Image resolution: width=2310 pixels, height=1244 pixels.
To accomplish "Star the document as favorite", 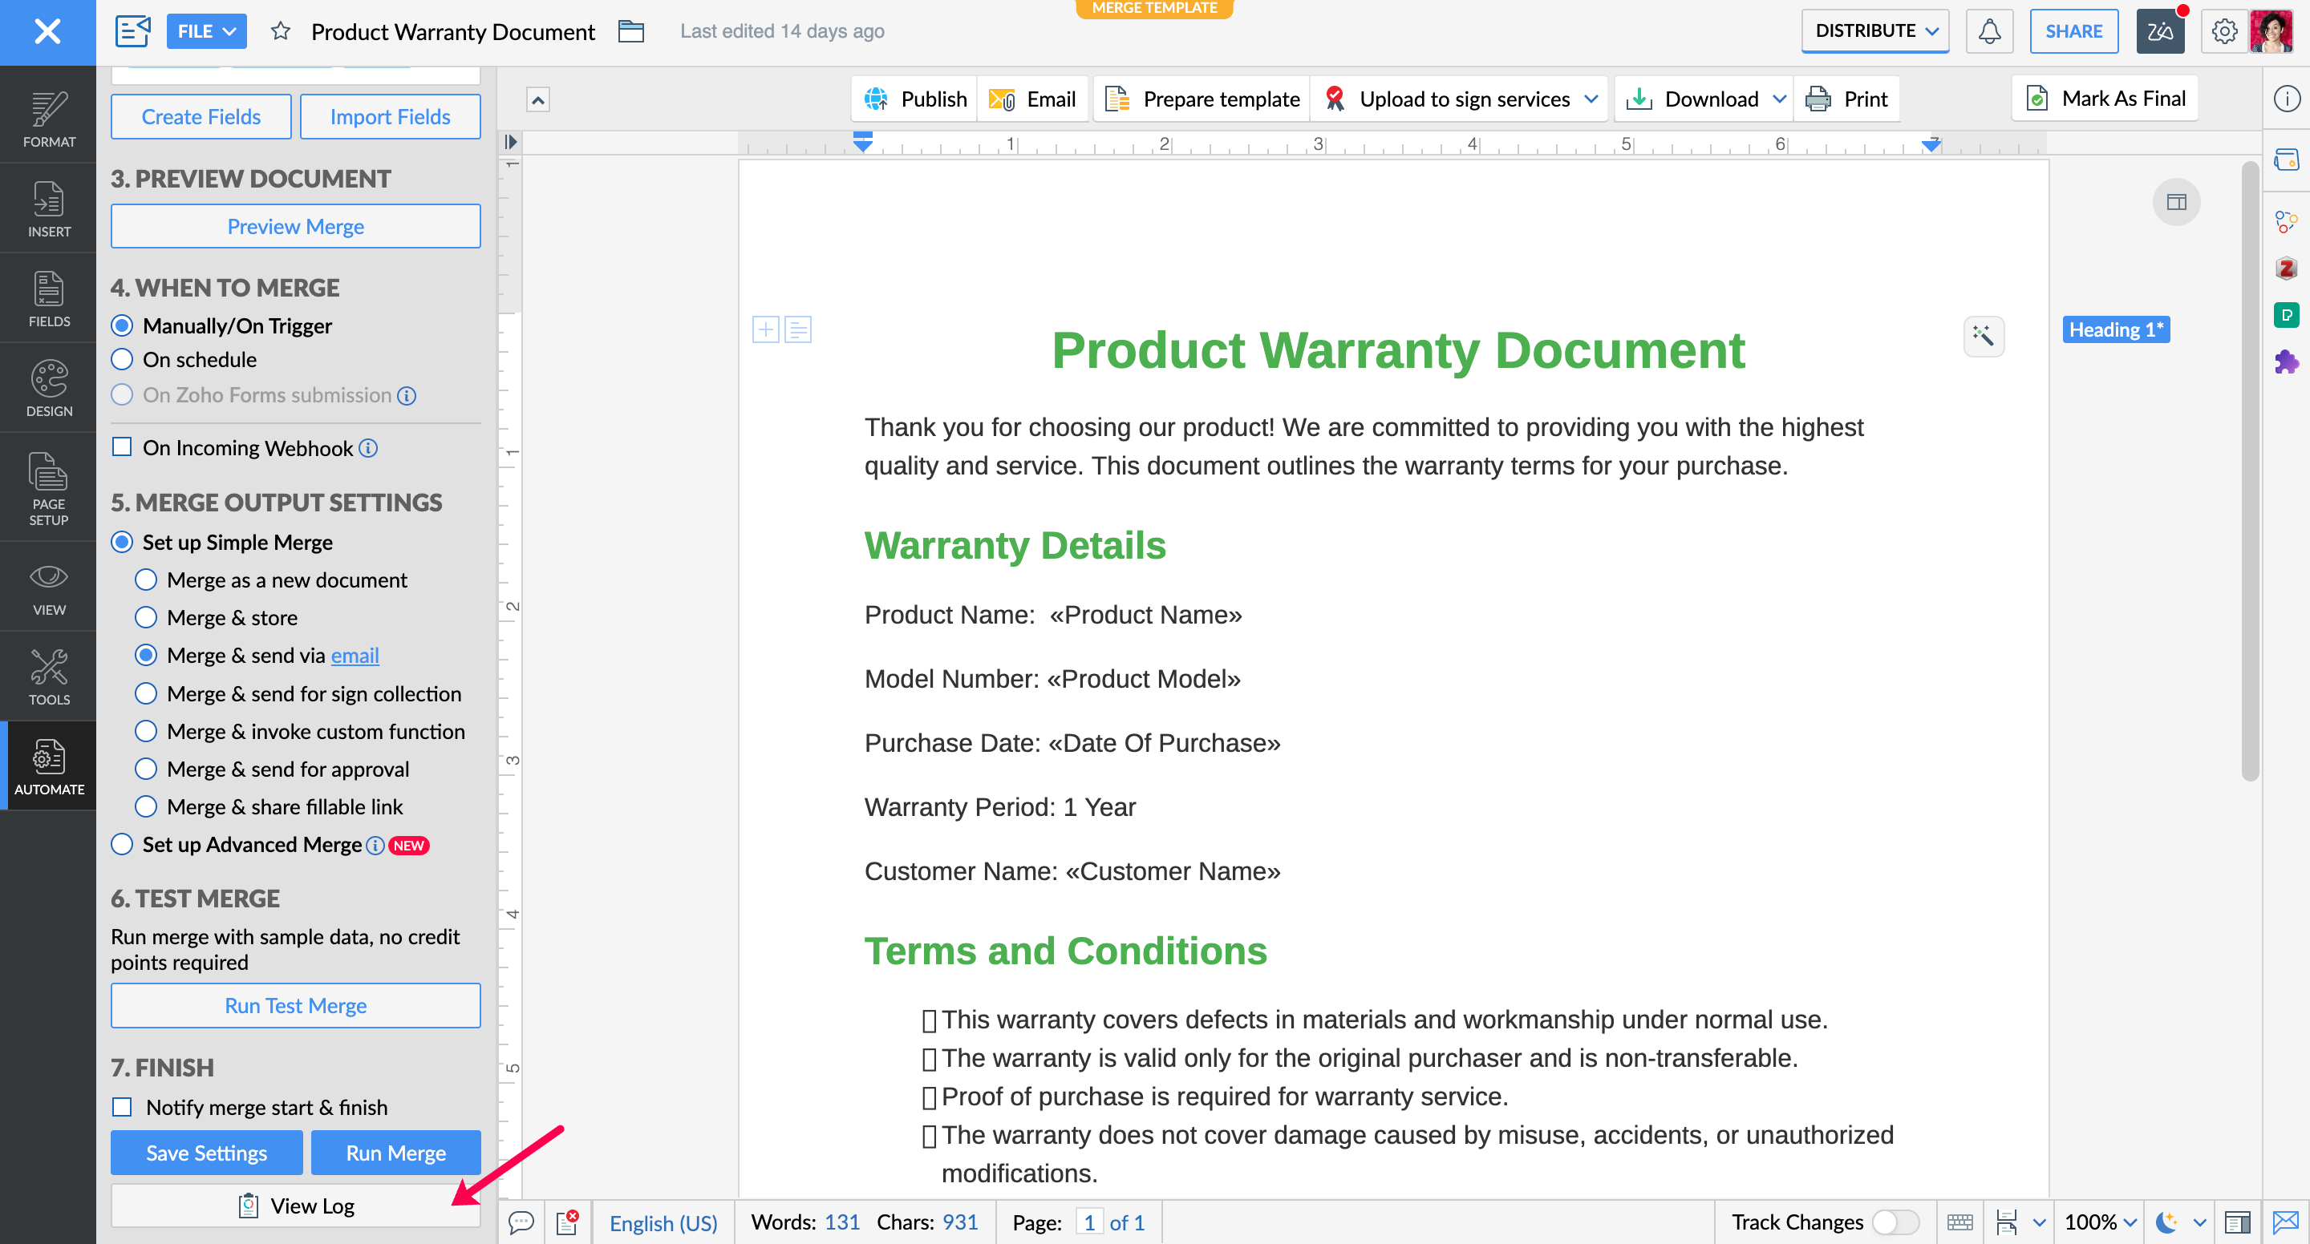I will [x=281, y=32].
